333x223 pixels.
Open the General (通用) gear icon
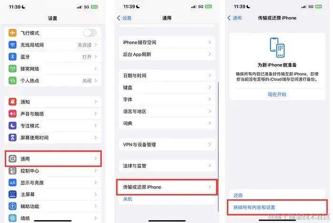coord(12,158)
